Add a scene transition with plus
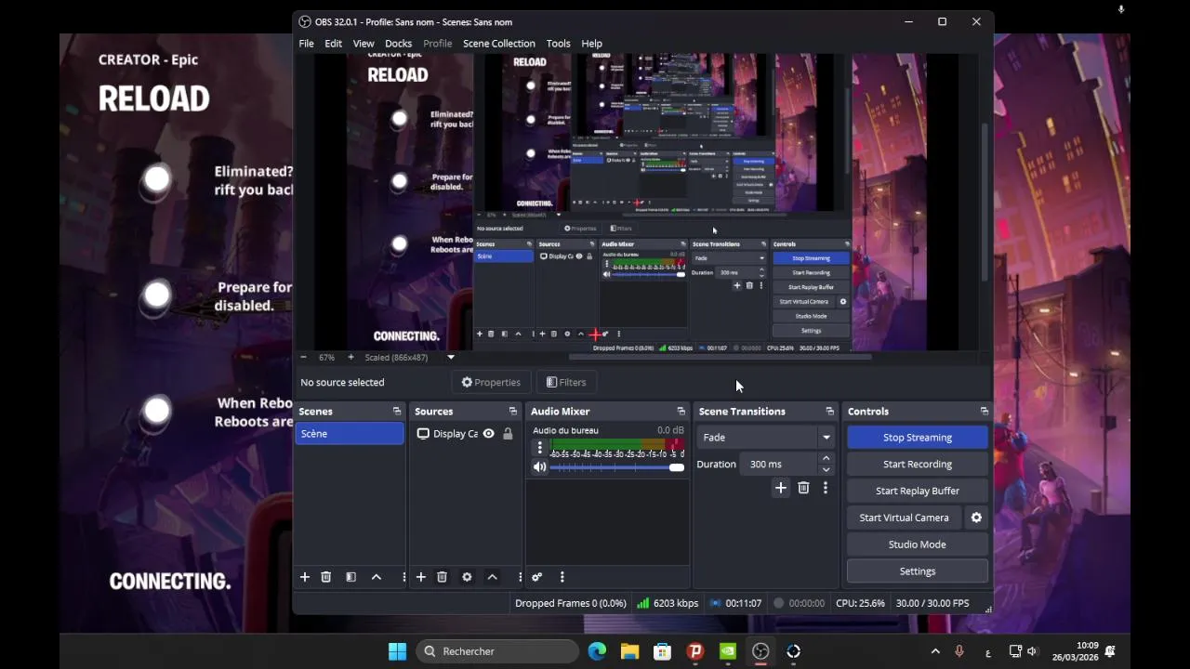The image size is (1190, 669). pos(781,488)
